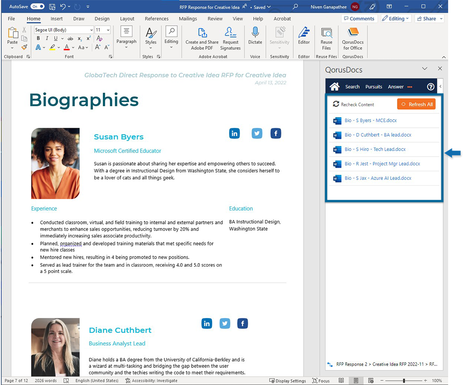Open Susan Byers' LinkedIn icon
The image size is (463, 385).
pyautogui.click(x=234, y=134)
